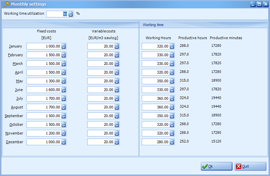Click the Working time section header
This screenshot has width=270, height=176.
tap(153, 25)
